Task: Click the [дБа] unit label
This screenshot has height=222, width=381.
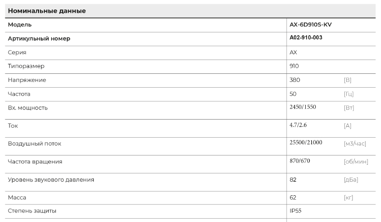Action: pyautogui.click(x=351, y=180)
